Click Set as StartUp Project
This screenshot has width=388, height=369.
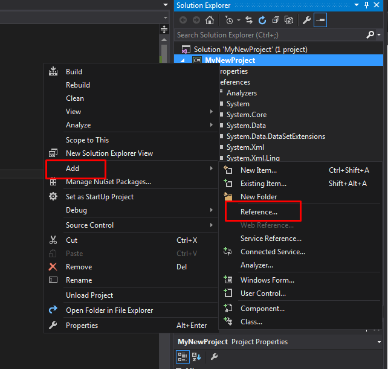99,197
